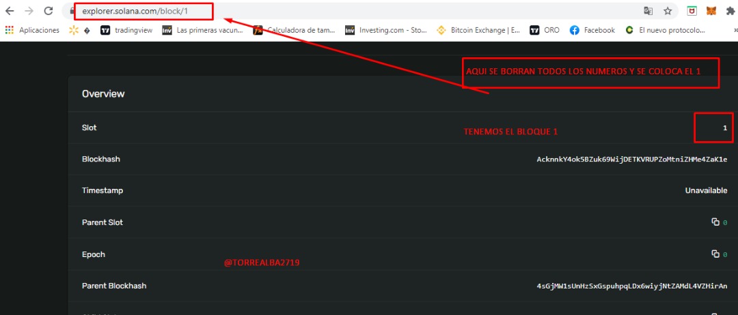Open the MetaMask fox extension
Screen dimensions: 738x315
(711, 11)
